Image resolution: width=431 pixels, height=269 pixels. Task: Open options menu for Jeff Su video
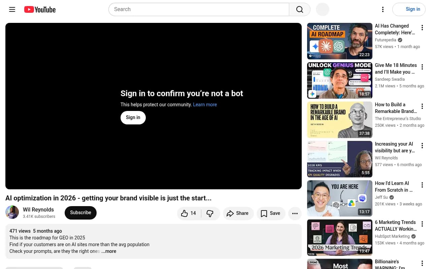[422, 185]
